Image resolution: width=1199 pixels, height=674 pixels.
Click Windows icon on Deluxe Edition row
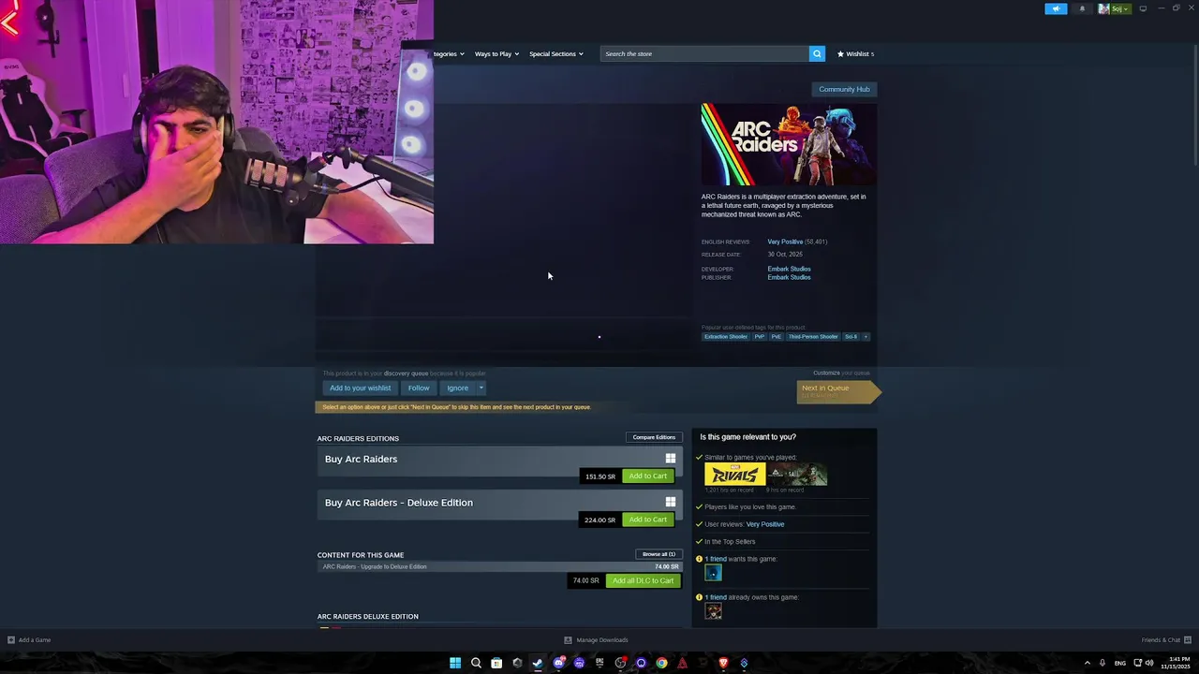[670, 502]
